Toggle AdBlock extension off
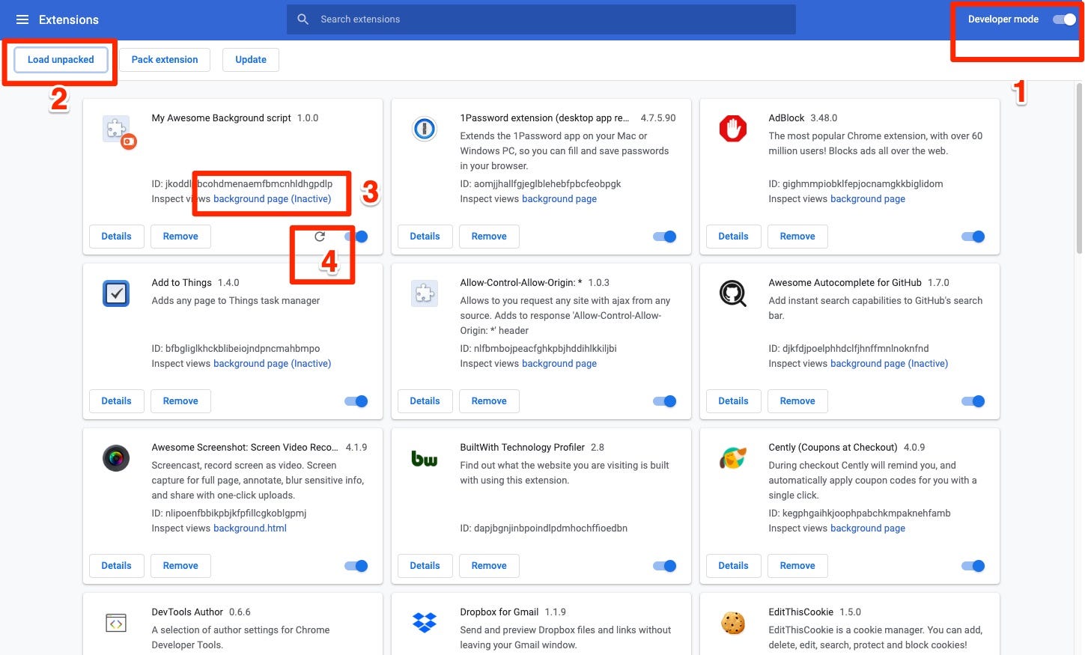 tap(973, 237)
